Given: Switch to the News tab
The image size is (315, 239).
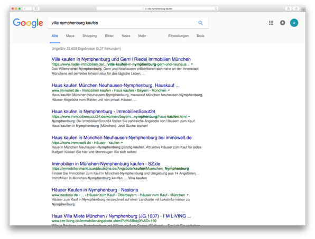Looking at the screenshot, I should click(x=126, y=36).
